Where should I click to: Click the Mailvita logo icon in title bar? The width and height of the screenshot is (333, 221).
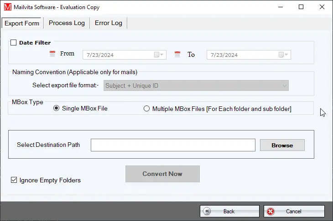pyautogui.click(x=8, y=7)
